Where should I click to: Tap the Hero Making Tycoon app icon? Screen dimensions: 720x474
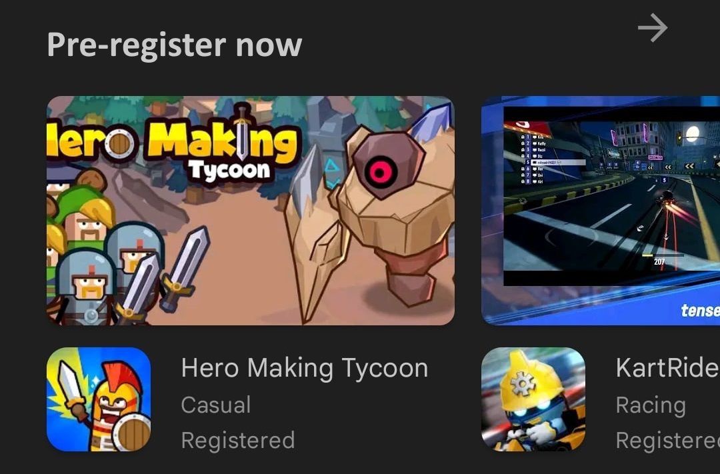click(x=99, y=399)
